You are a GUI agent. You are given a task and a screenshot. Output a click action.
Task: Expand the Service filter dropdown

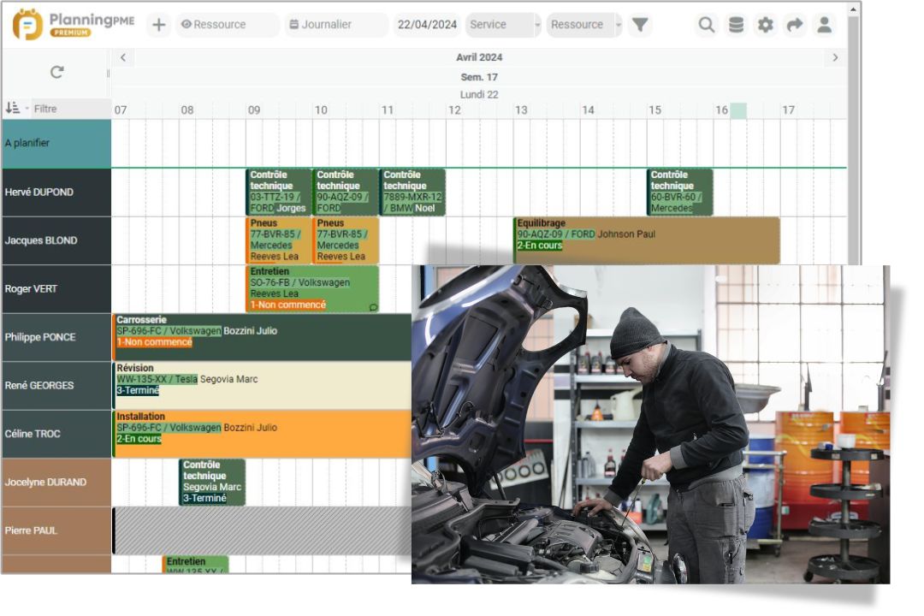pyautogui.click(x=503, y=25)
